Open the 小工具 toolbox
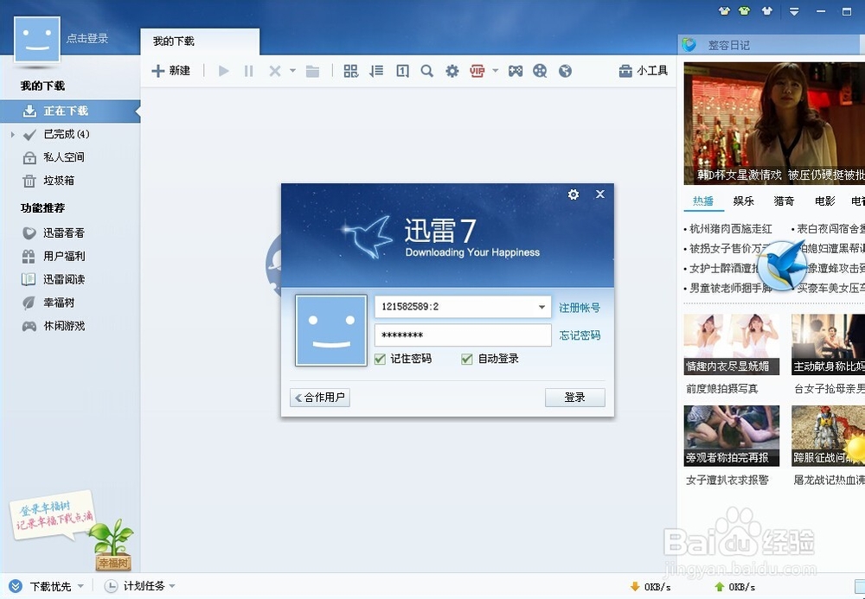The width and height of the screenshot is (865, 599). pyautogui.click(x=644, y=71)
